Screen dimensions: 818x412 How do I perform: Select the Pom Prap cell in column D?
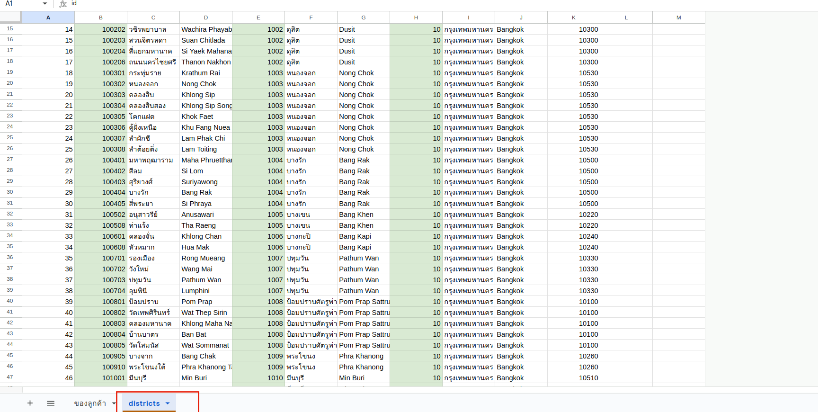tap(206, 302)
